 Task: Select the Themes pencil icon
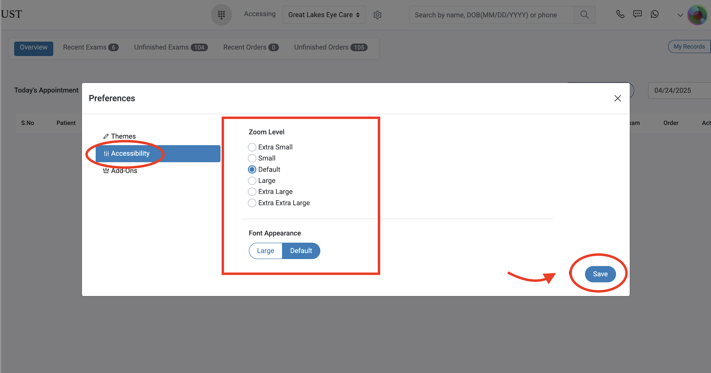pyautogui.click(x=106, y=136)
